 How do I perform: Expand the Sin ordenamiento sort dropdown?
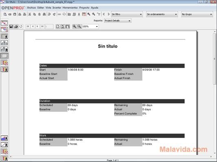pos(162,14)
